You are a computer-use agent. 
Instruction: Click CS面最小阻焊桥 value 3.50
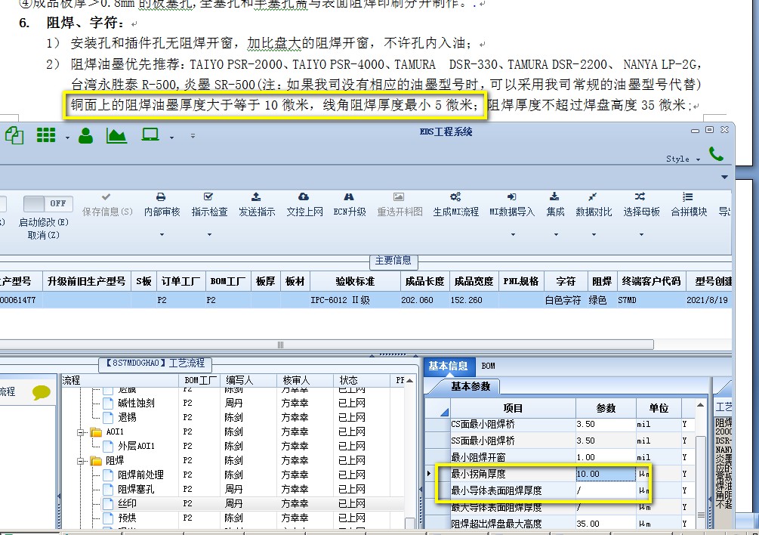point(606,424)
